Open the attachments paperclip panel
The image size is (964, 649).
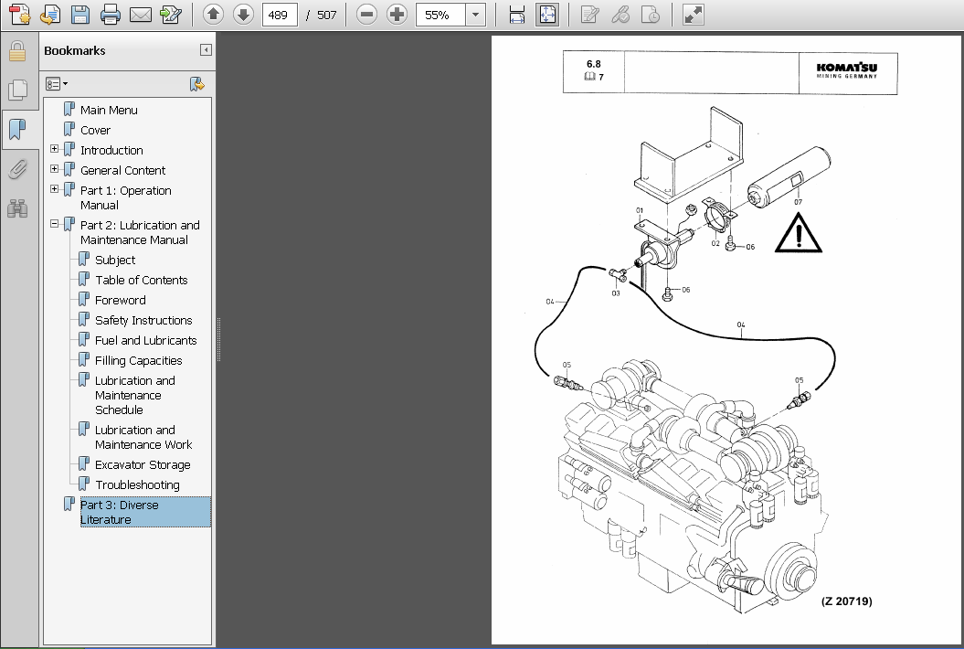pyautogui.click(x=18, y=169)
